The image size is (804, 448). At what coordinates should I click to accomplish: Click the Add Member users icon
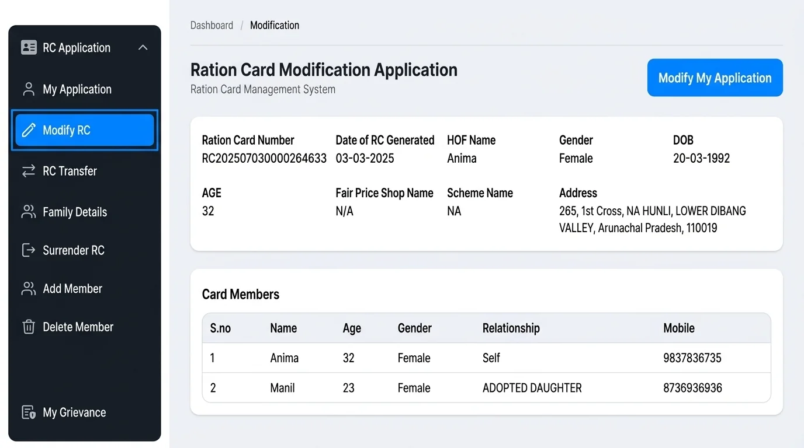pyautogui.click(x=29, y=289)
